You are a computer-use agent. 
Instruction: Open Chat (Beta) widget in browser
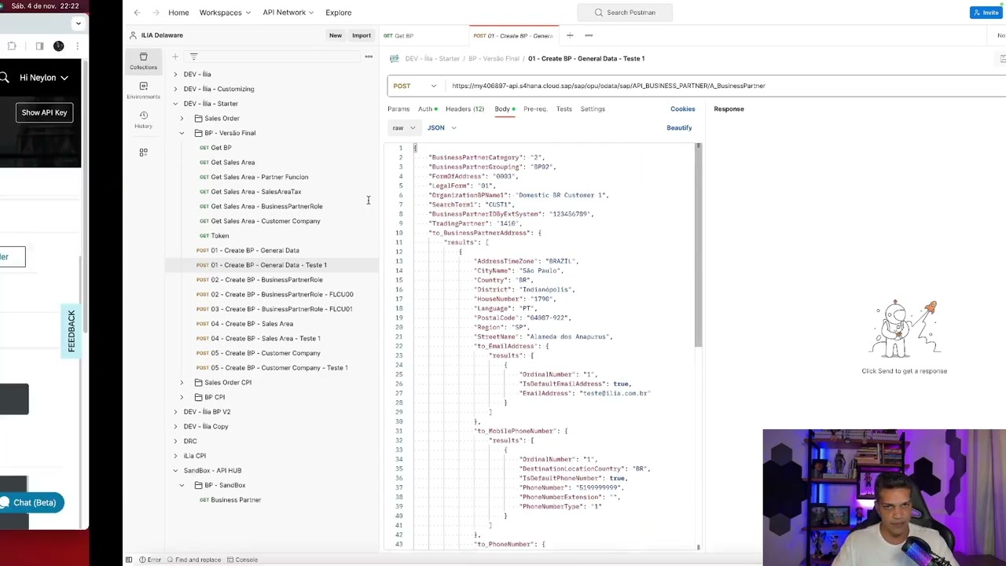(30, 502)
